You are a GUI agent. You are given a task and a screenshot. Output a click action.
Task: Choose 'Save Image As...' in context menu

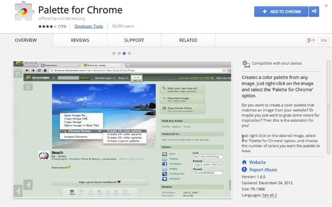click(x=76, y=115)
